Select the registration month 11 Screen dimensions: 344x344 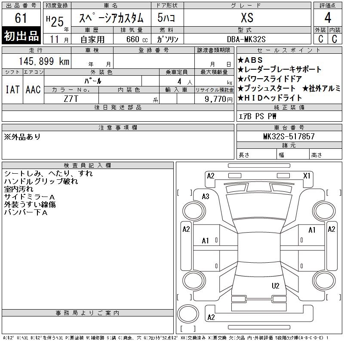[54, 40]
